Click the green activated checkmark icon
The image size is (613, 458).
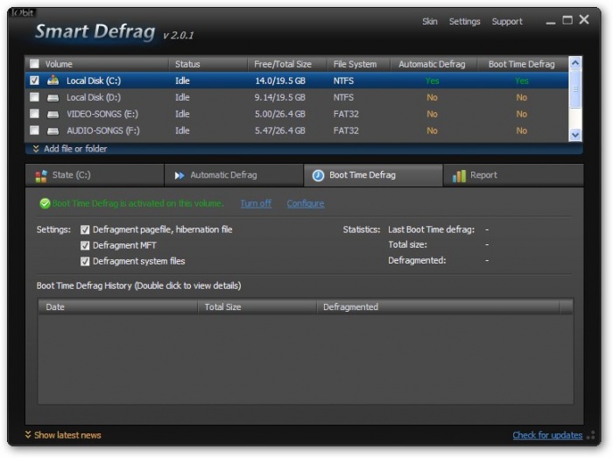(45, 203)
